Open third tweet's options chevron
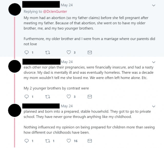Viewport: 164px width, 148px height. pos(154,106)
